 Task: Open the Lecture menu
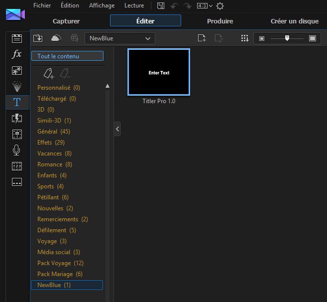pos(134,5)
